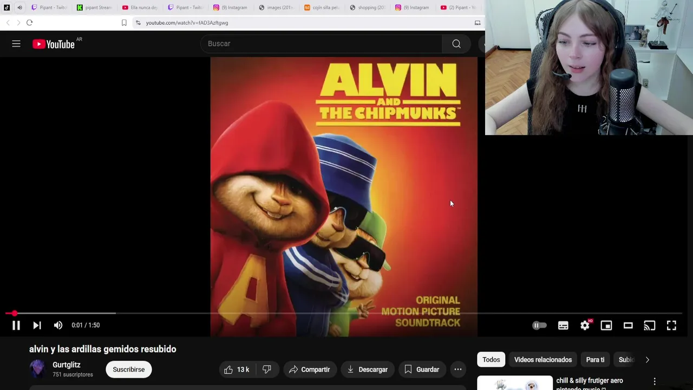Skip to next video
The image size is (693, 390).
tap(37, 325)
